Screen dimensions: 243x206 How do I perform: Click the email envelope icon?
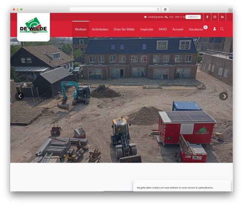[145, 17]
